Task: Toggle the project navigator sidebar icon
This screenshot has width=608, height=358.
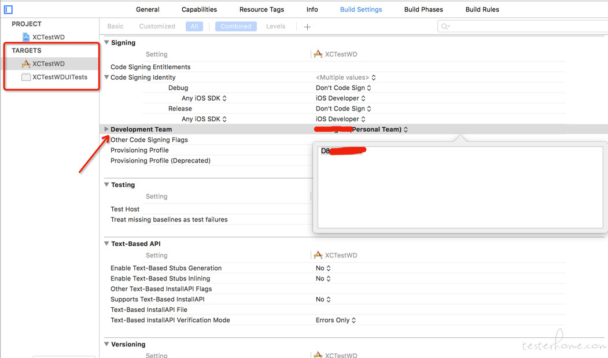Action: 8,9
